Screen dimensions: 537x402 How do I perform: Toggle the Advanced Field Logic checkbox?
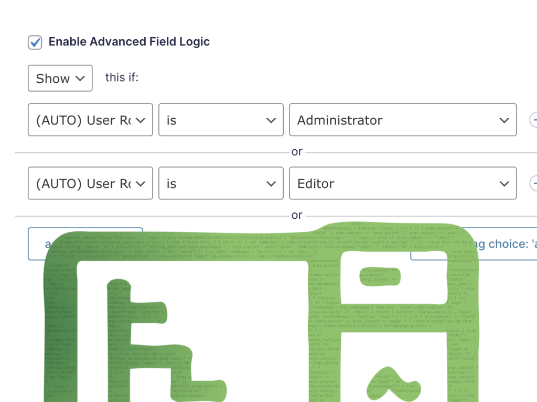[35, 41]
